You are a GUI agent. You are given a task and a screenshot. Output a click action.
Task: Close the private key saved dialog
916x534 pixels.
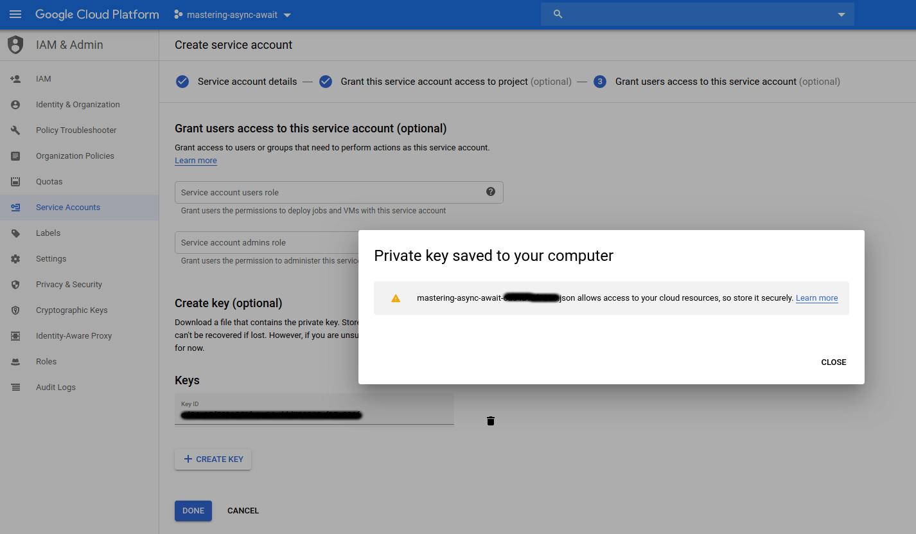[x=834, y=362]
